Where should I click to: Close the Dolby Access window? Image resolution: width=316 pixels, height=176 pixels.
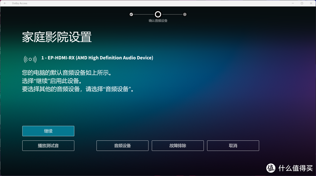(311, 3)
